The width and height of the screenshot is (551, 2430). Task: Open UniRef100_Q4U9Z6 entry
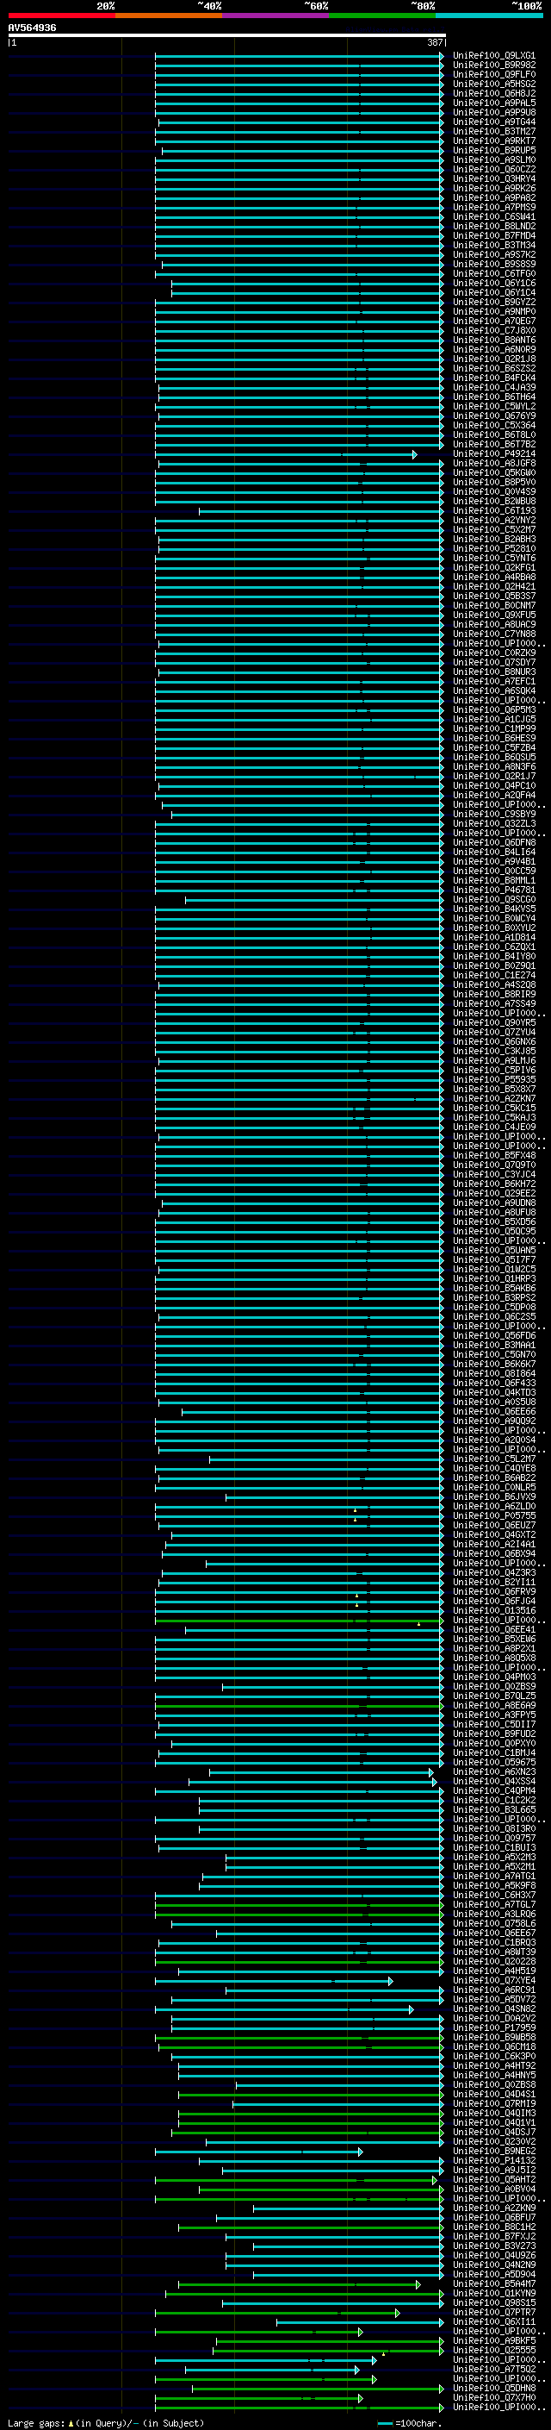click(x=494, y=2254)
